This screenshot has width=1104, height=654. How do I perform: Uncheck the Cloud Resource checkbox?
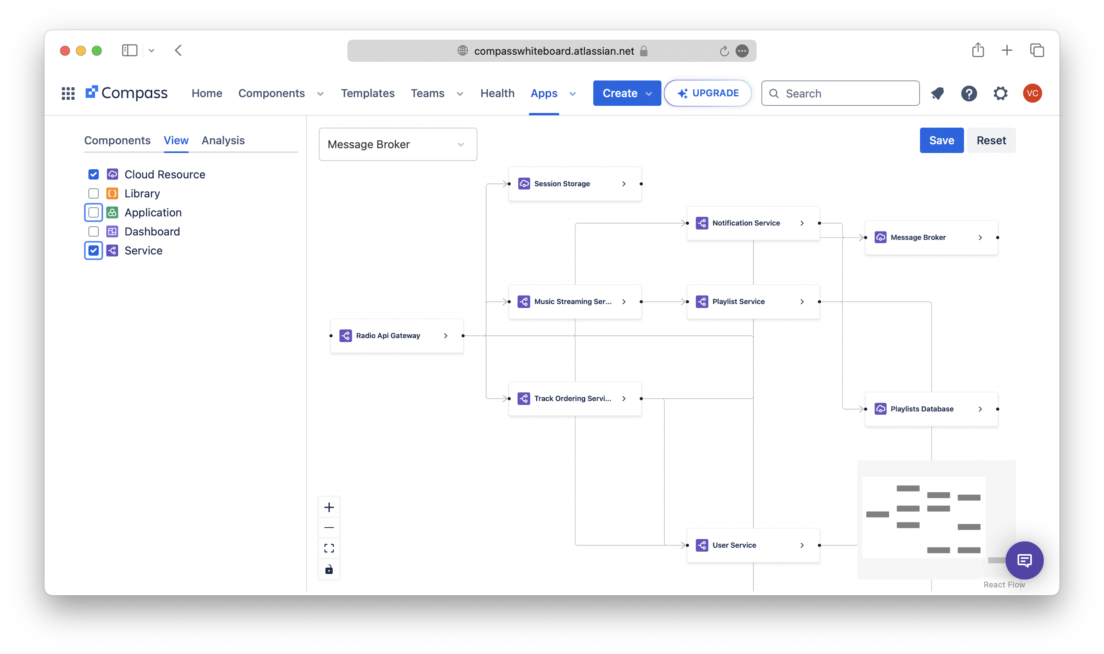pos(94,174)
